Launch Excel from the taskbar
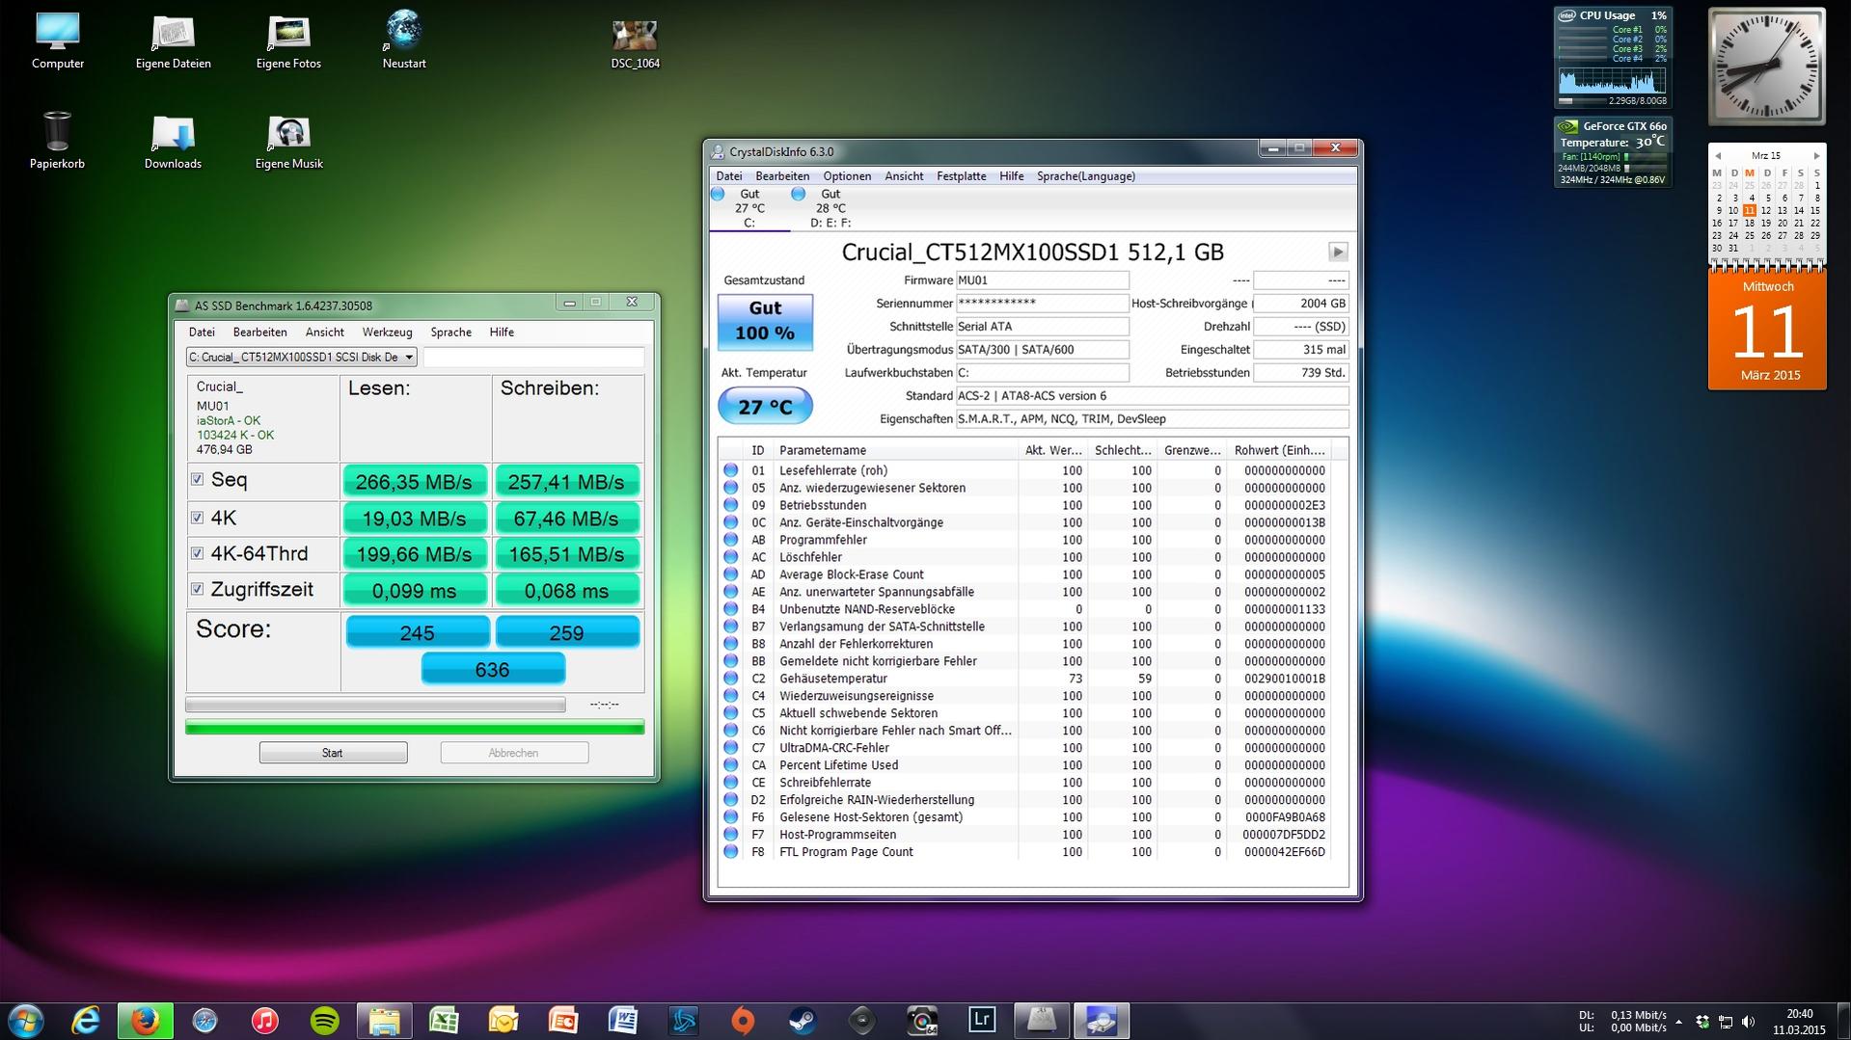Screen dimensions: 1851x1040 click(444, 1020)
